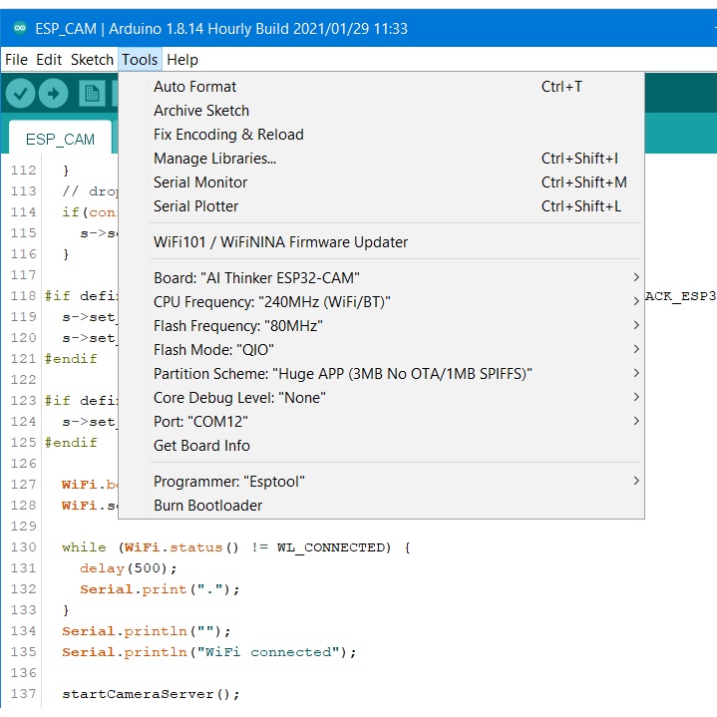Select Burn Bootloader

coord(207,506)
